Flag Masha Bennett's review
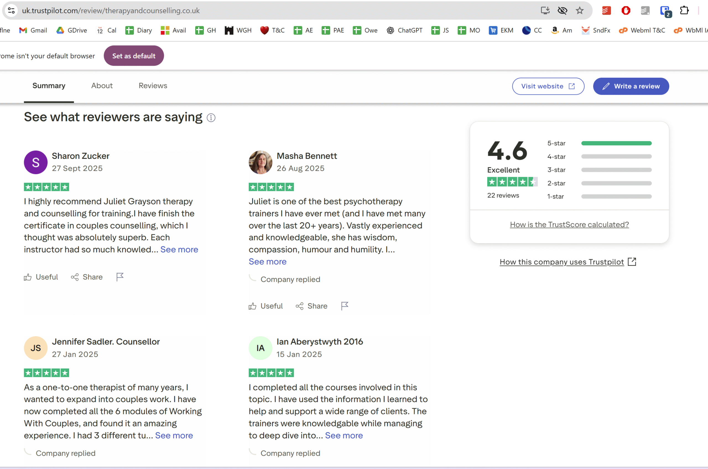Viewport: 708px width, 469px height. click(x=345, y=306)
